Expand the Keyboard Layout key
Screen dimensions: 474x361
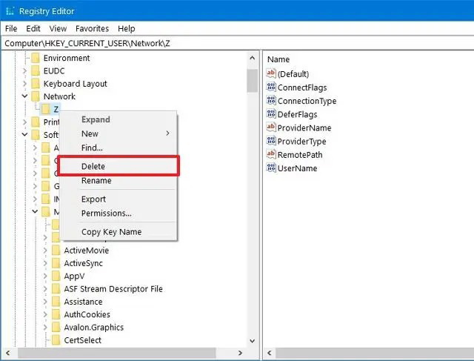click(x=24, y=84)
